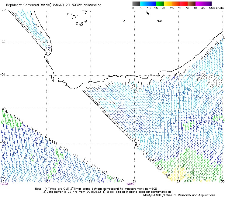Click the yellow 20-25 knots legend band
Viewport: 225px width, 197px height.
[168, 4]
